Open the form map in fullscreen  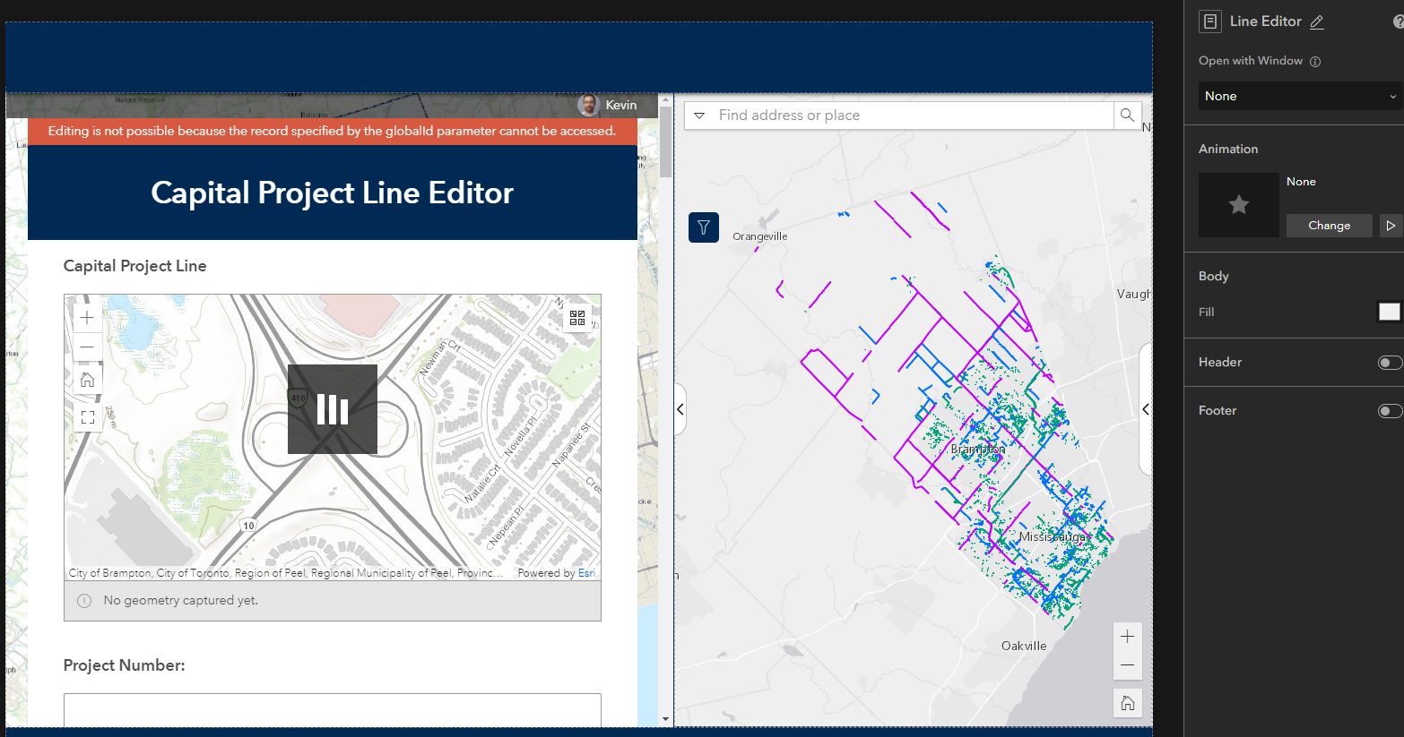coord(87,417)
